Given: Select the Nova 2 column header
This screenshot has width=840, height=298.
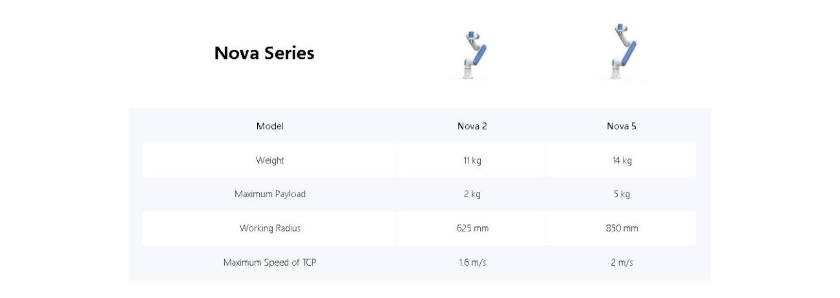Looking at the screenshot, I should pos(472,126).
